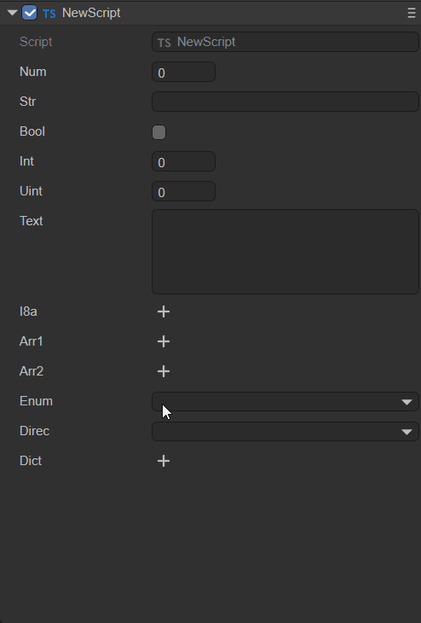Click the NewScript component title
Viewport: 421px width, 623px height.
pos(91,13)
